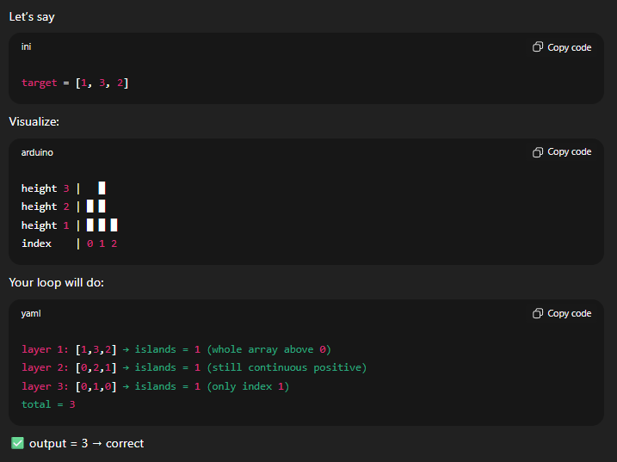Click the copy icon in the arduino code block

pyautogui.click(x=538, y=152)
